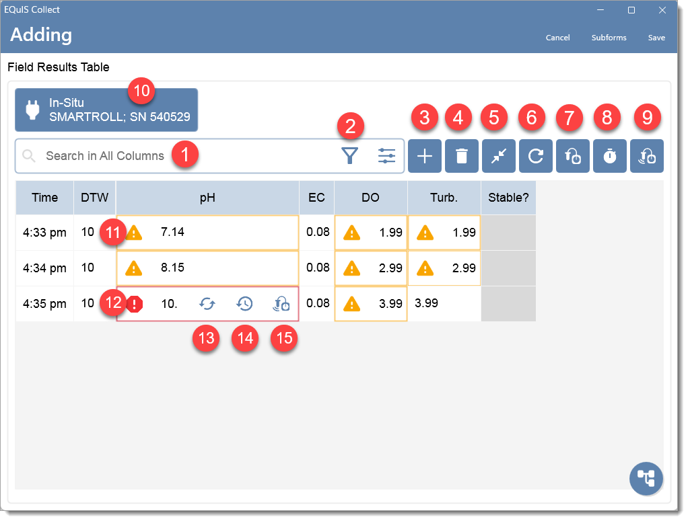Select the 4:34 pm time cell
This screenshot has height=521, width=688.
[x=44, y=268]
